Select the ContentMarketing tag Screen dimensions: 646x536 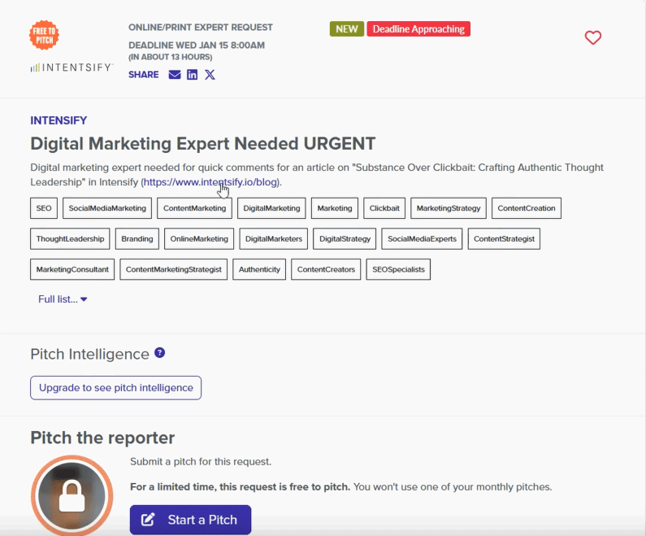click(194, 208)
